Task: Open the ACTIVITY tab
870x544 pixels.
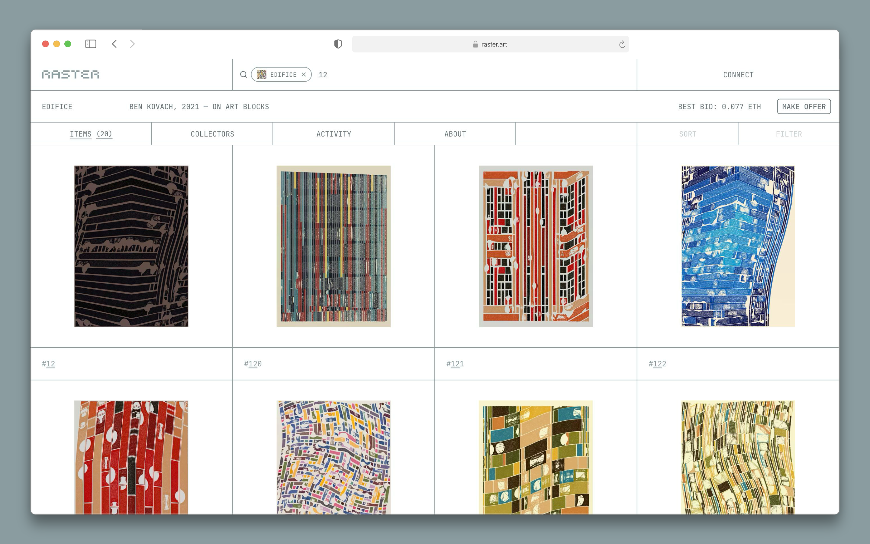Action: (333, 134)
